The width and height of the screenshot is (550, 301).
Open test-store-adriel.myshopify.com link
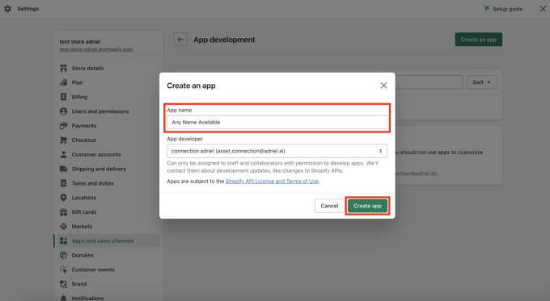click(x=96, y=49)
